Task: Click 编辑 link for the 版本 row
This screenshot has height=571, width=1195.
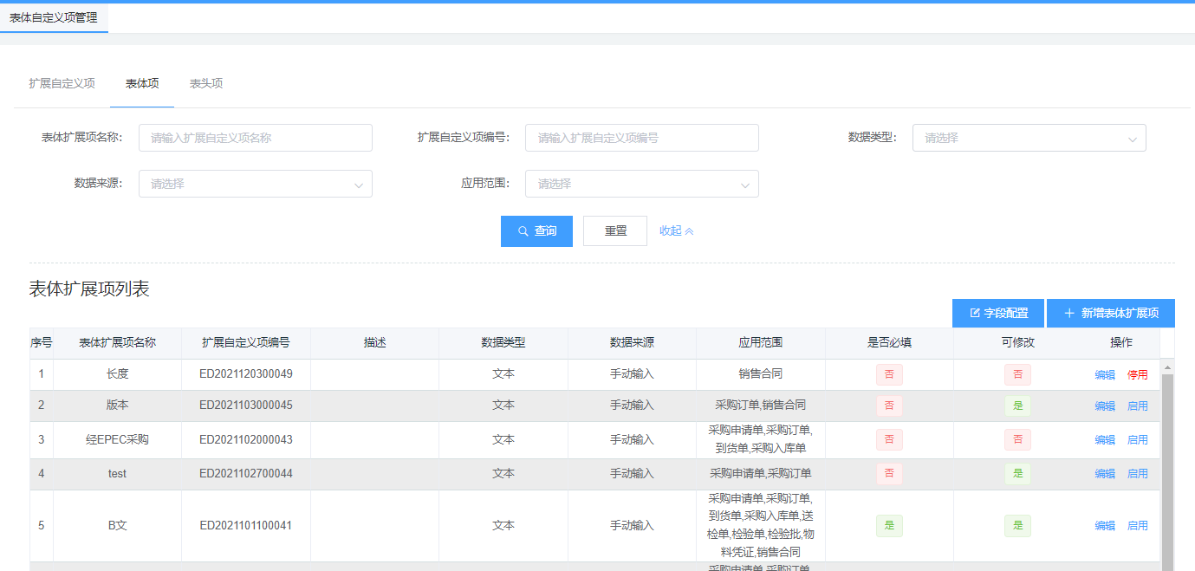Action: click(x=1105, y=406)
